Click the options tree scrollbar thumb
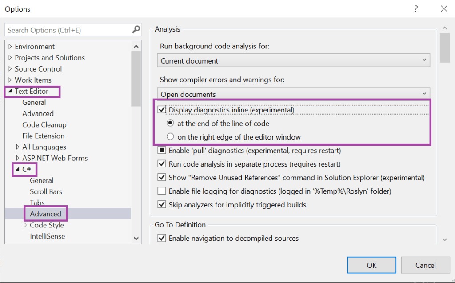This screenshot has width=455, height=283. point(136,79)
